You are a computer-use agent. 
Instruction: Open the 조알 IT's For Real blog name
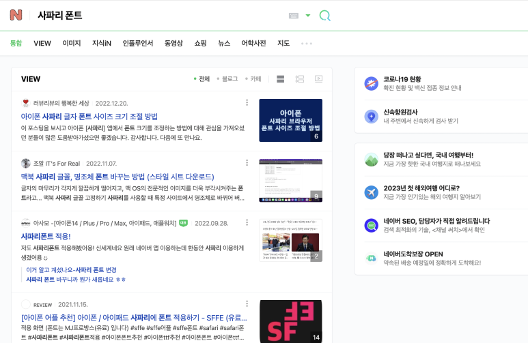[57, 164]
